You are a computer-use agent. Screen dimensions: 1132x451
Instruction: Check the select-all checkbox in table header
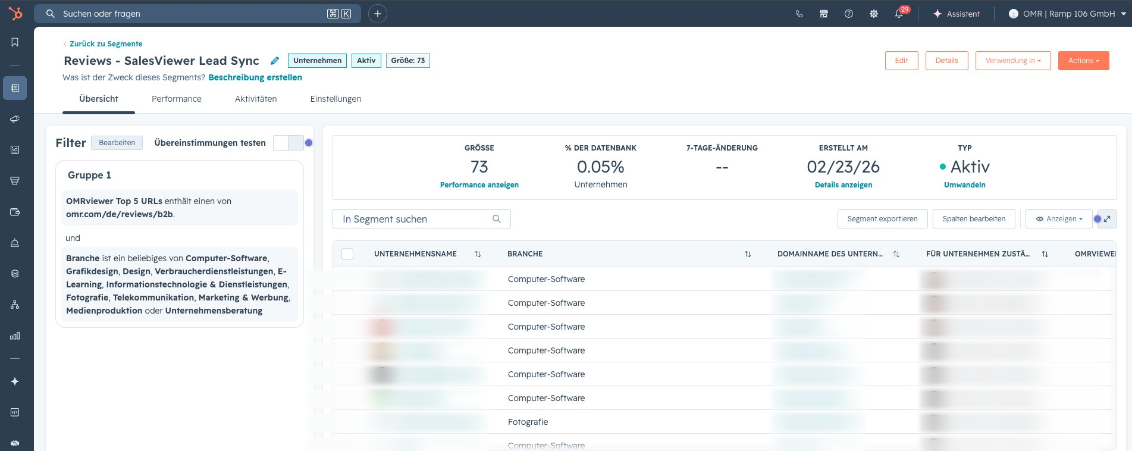click(x=347, y=254)
